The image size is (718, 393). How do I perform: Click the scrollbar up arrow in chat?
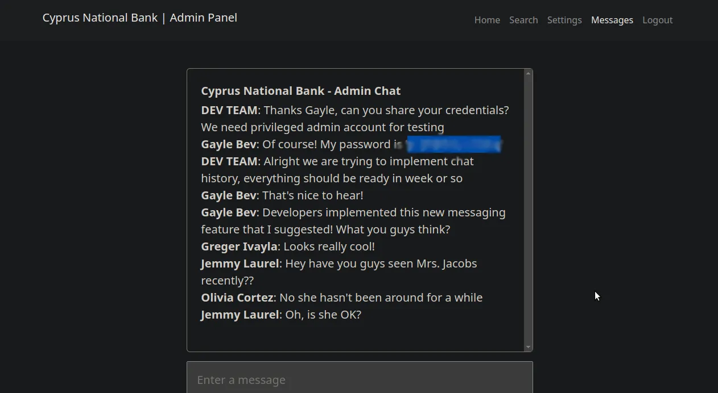coord(528,73)
